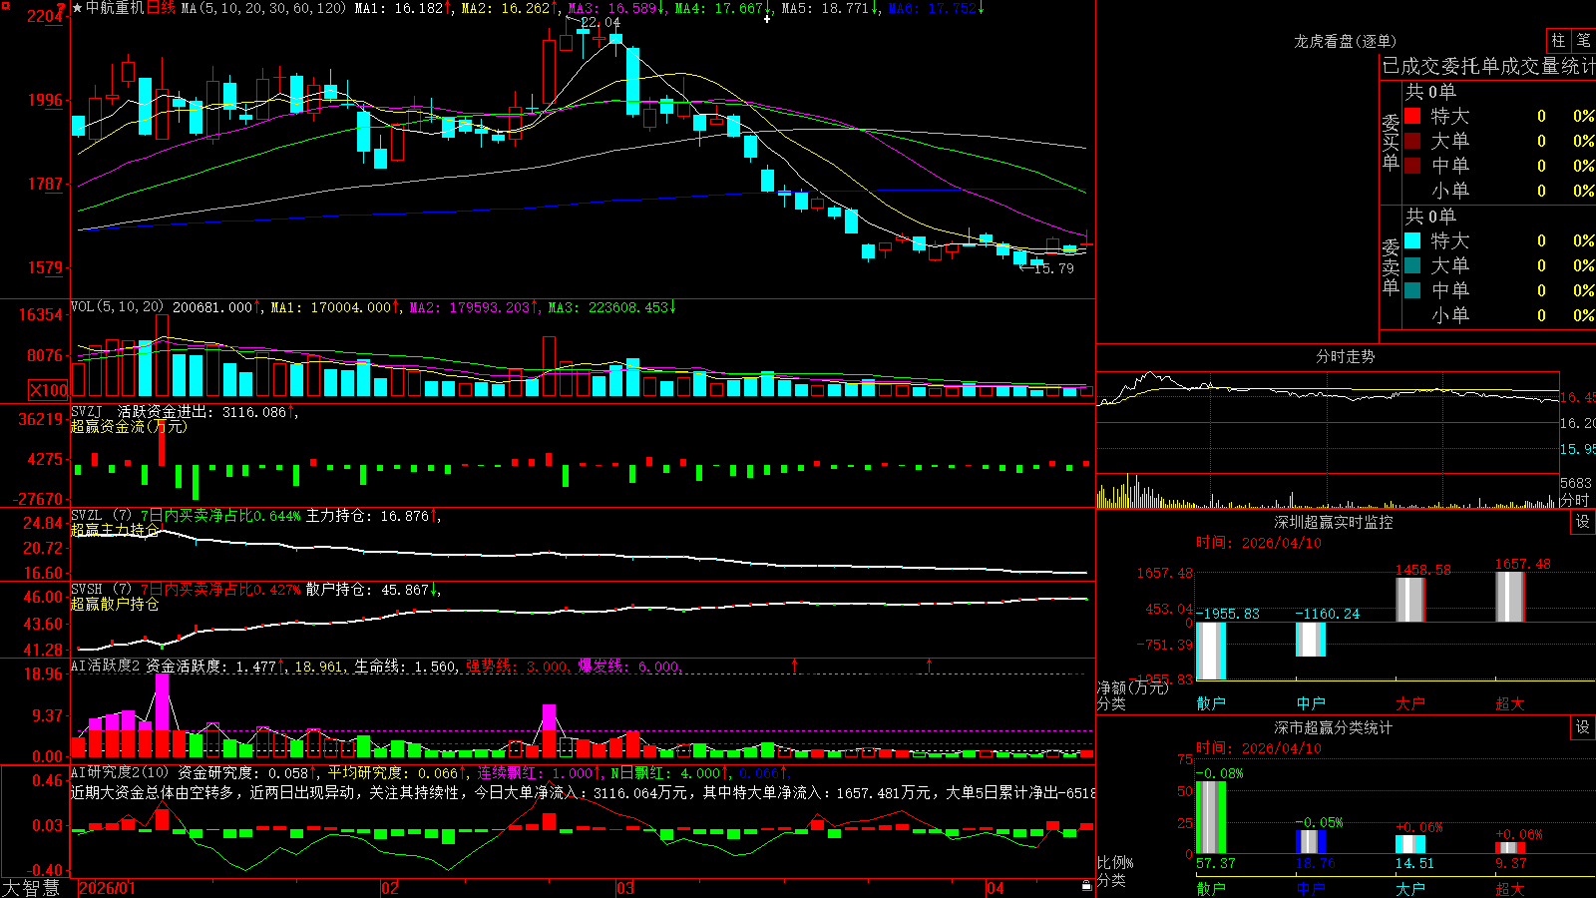Click teal swatch for 委卖单 大单
The height and width of the screenshot is (898, 1596).
click(x=1412, y=265)
